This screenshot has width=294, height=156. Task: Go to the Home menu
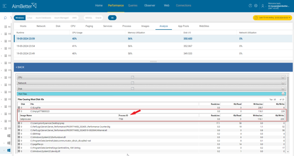[99, 5]
